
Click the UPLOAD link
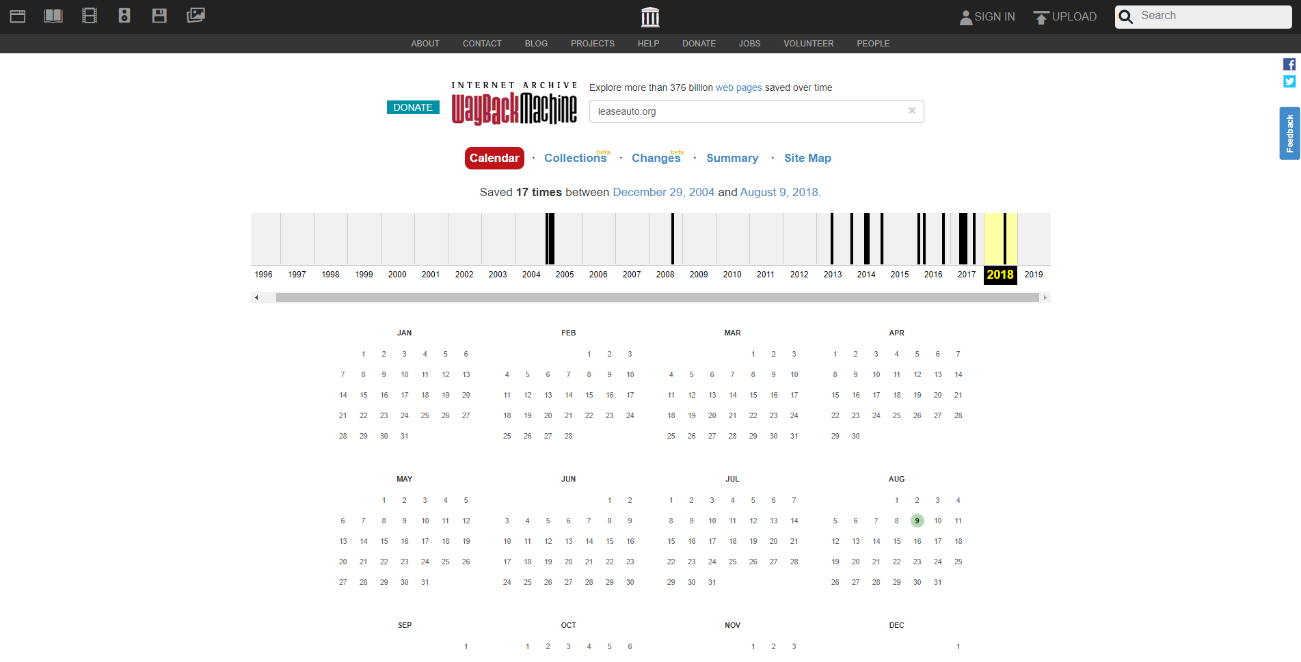pos(1074,17)
